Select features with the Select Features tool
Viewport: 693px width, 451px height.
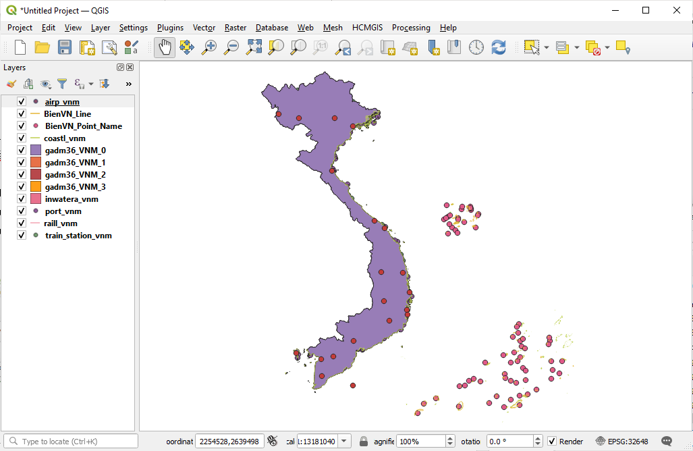[x=532, y=47]
